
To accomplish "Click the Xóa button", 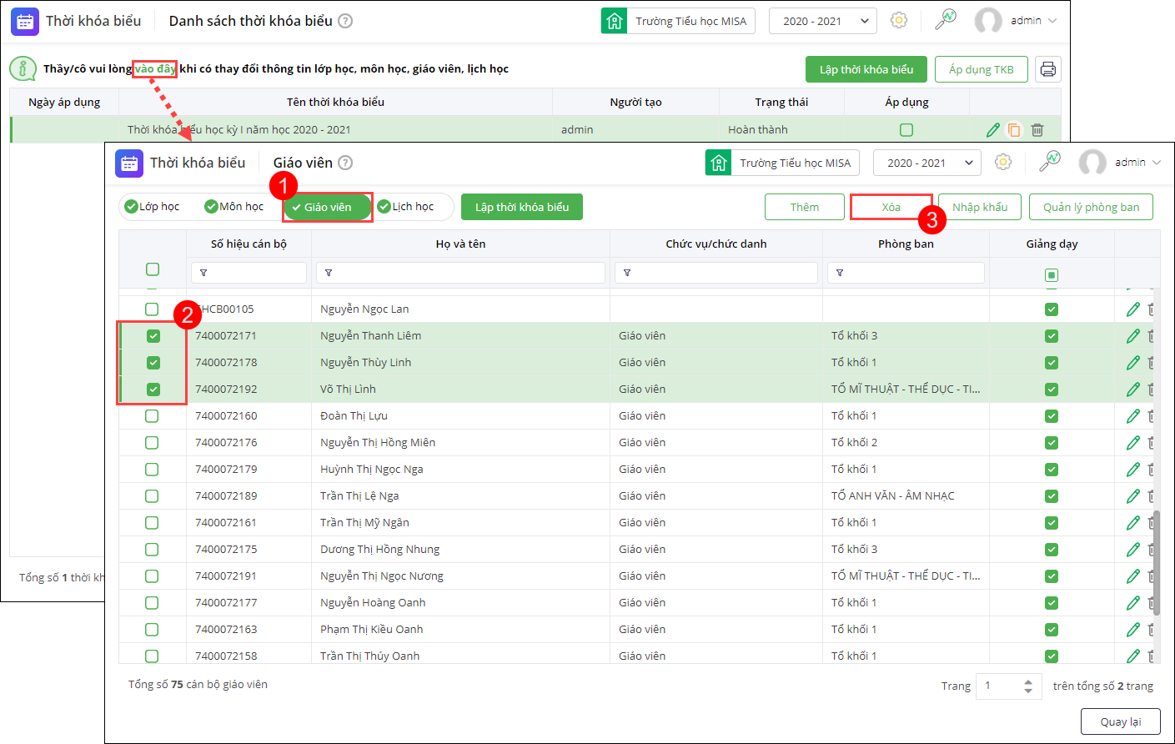I will (891, 207).
